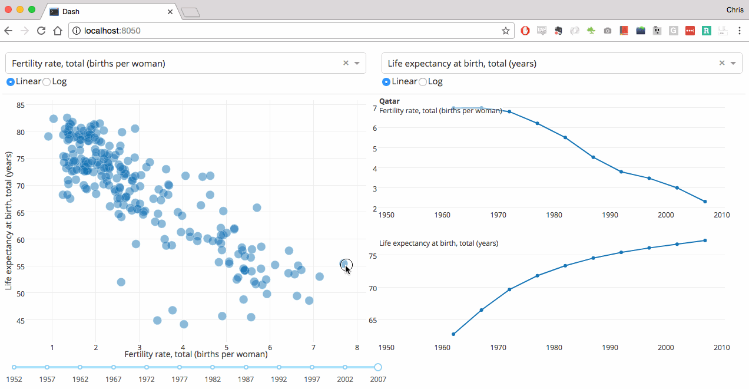Click the localhost address bar
This screenshot has height=389, width=749.
tap(236, 30)
